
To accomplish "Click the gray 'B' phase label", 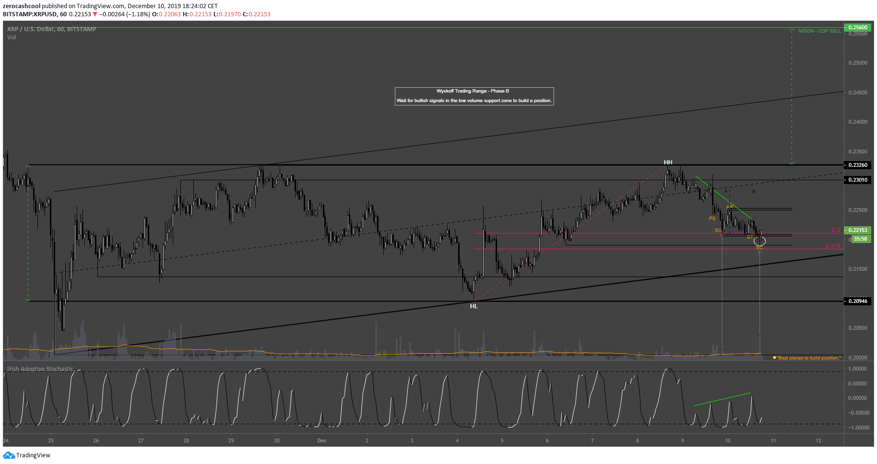I will coord(754,192).
